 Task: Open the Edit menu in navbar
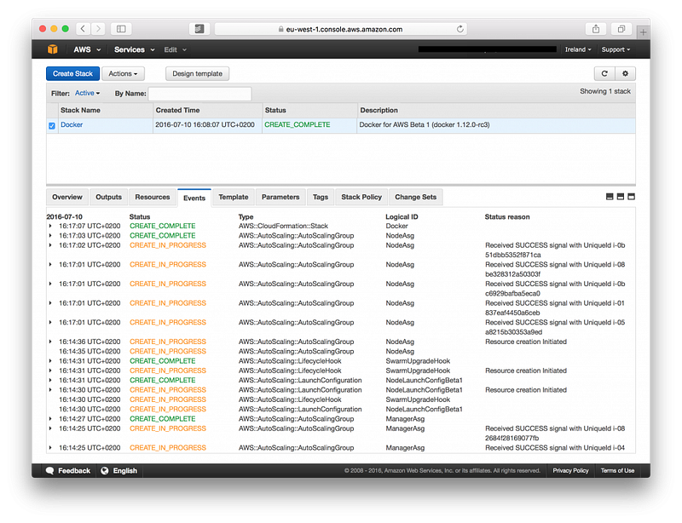coord(176,49)
